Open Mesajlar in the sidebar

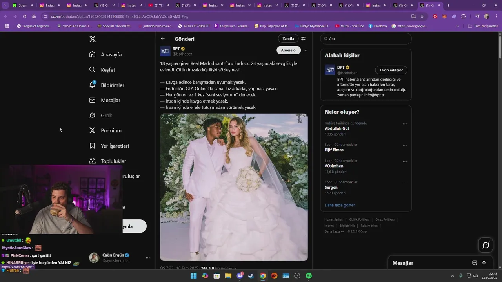(105, 100)
